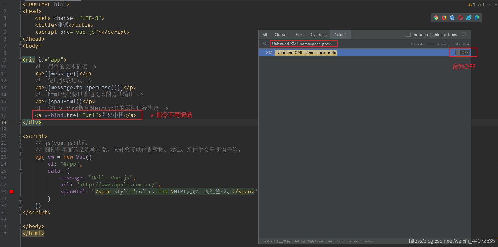Open page in Firefox browser icon
The image size is (498, 247).
444,18
